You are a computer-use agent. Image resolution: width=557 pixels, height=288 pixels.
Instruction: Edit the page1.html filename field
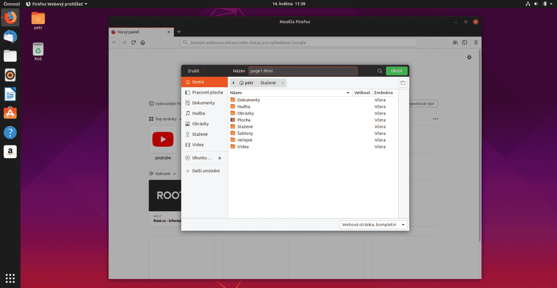pos(303,71)
